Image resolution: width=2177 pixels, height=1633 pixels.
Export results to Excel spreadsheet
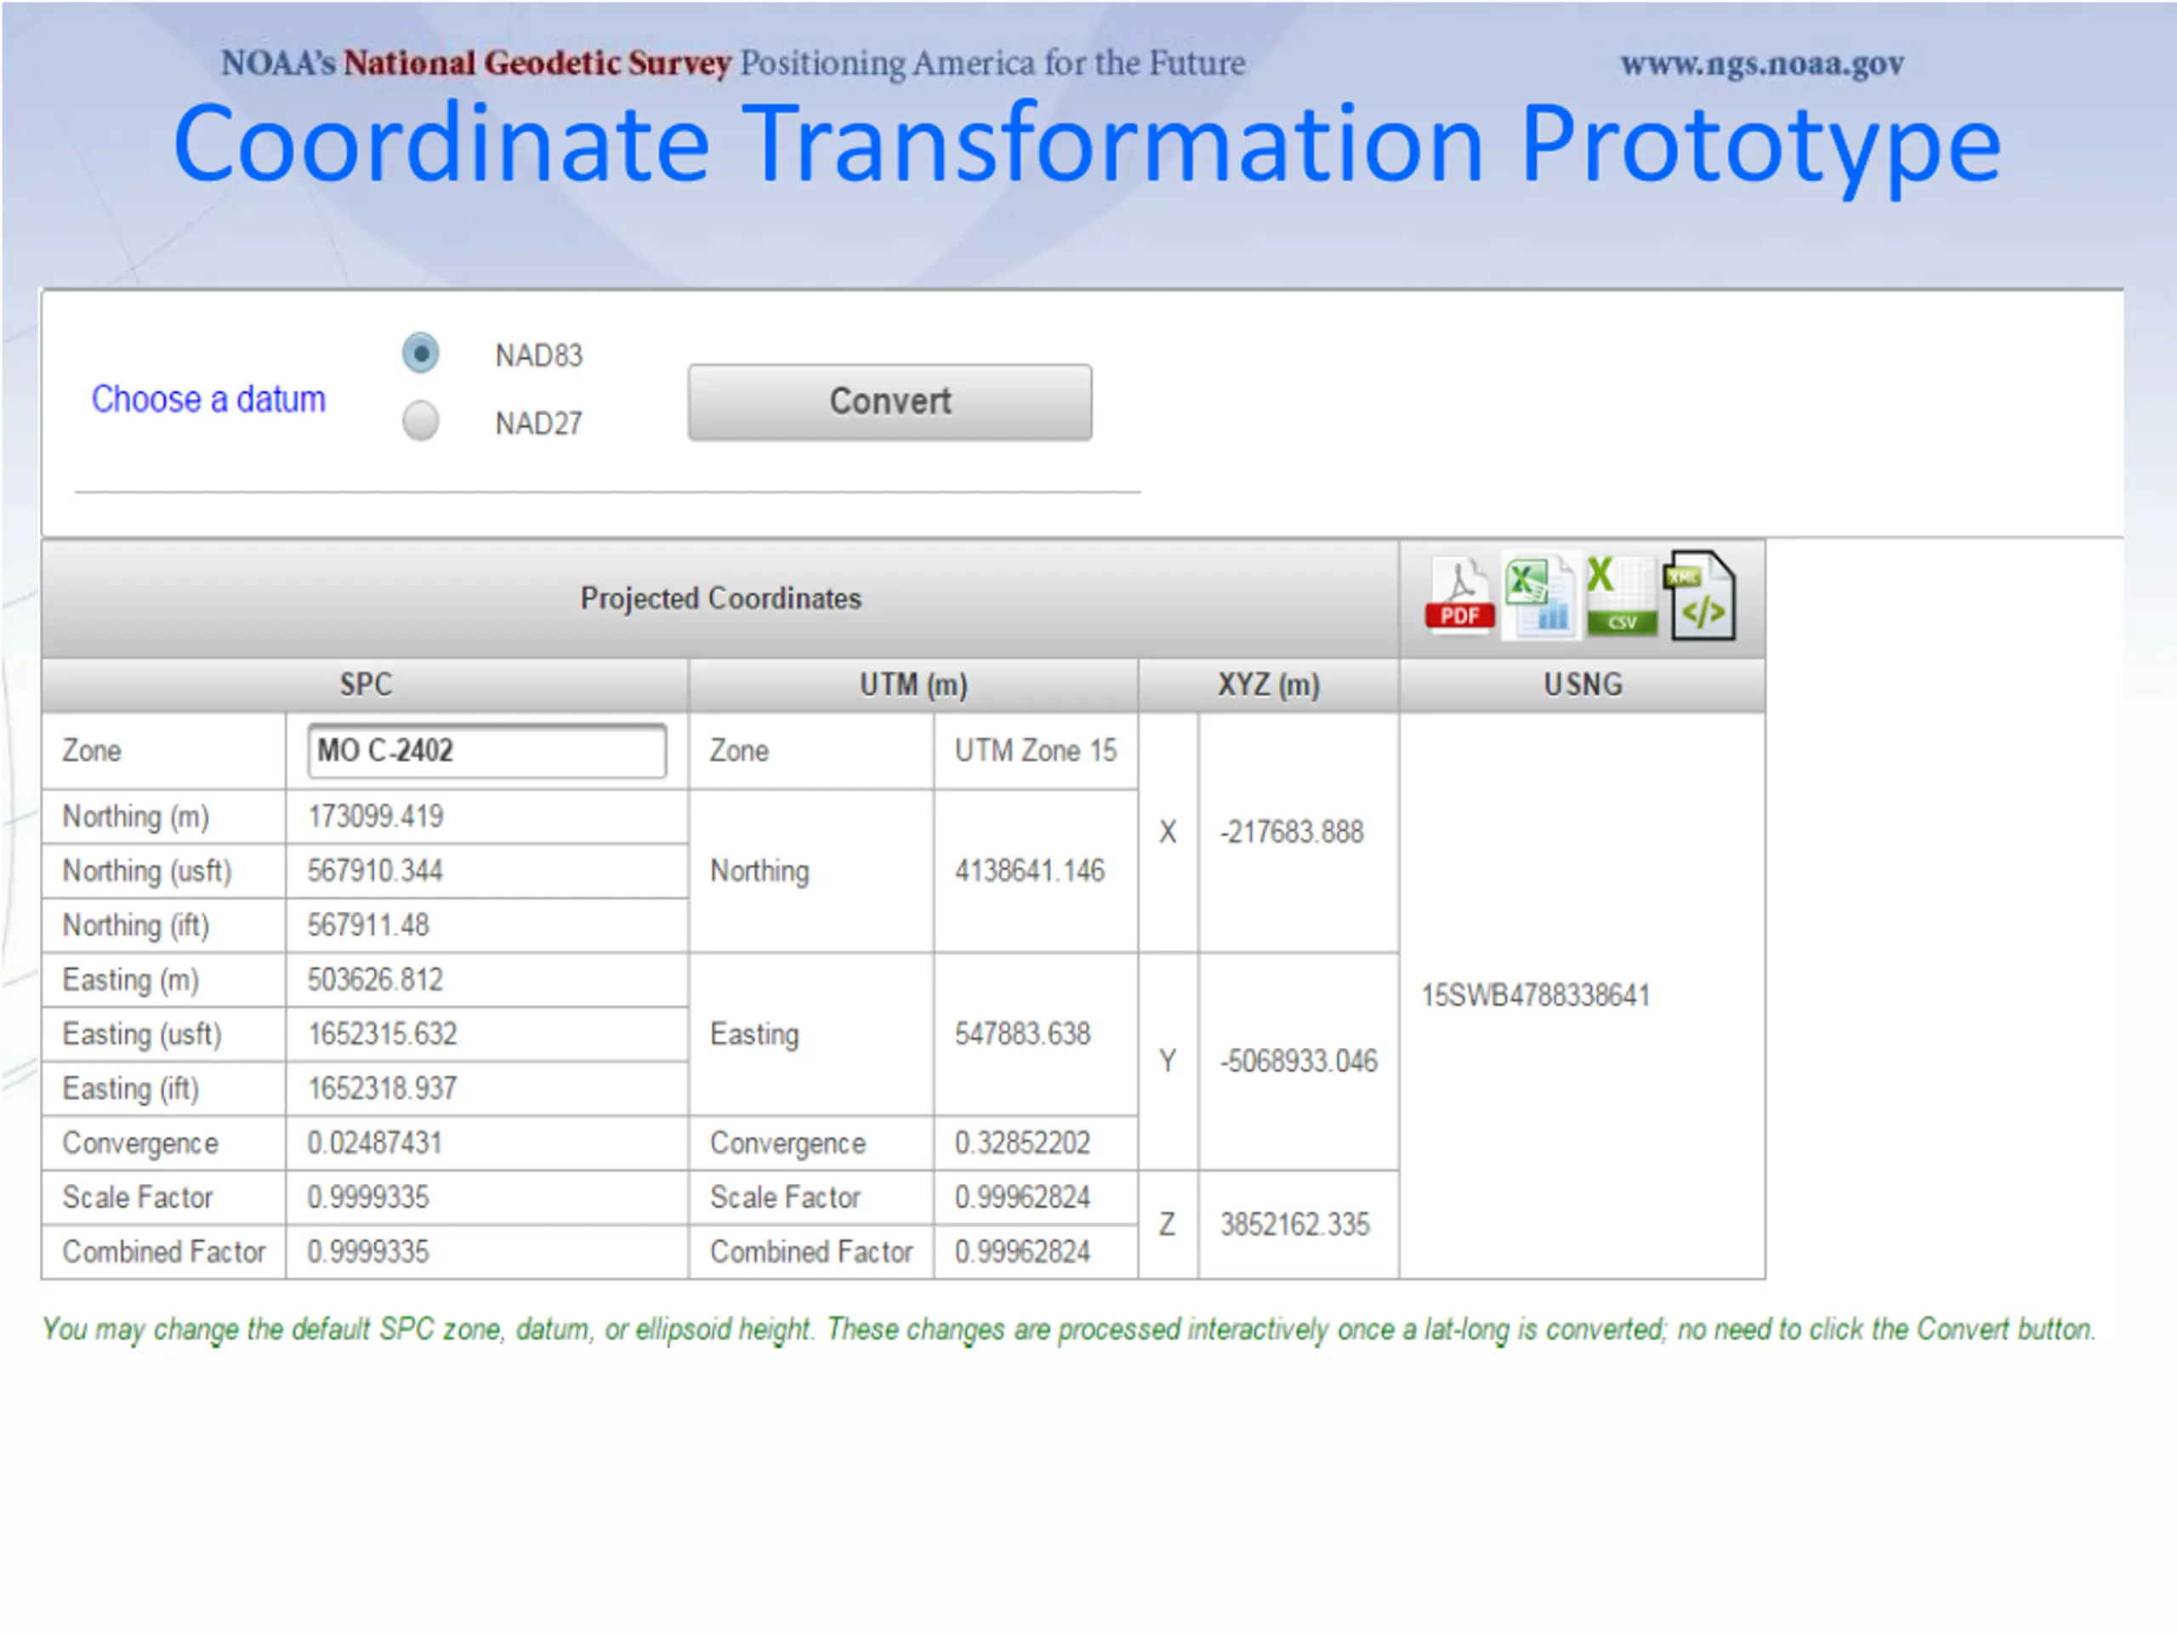click(x=1539, y=595)
